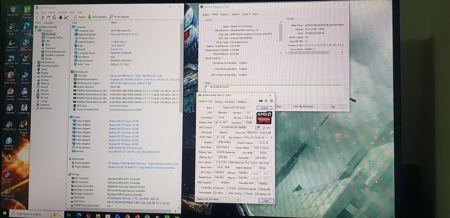Open CPUID CPU-Z desktop icon
Screen dimensions: 450x218
click(x=9, y=126)
